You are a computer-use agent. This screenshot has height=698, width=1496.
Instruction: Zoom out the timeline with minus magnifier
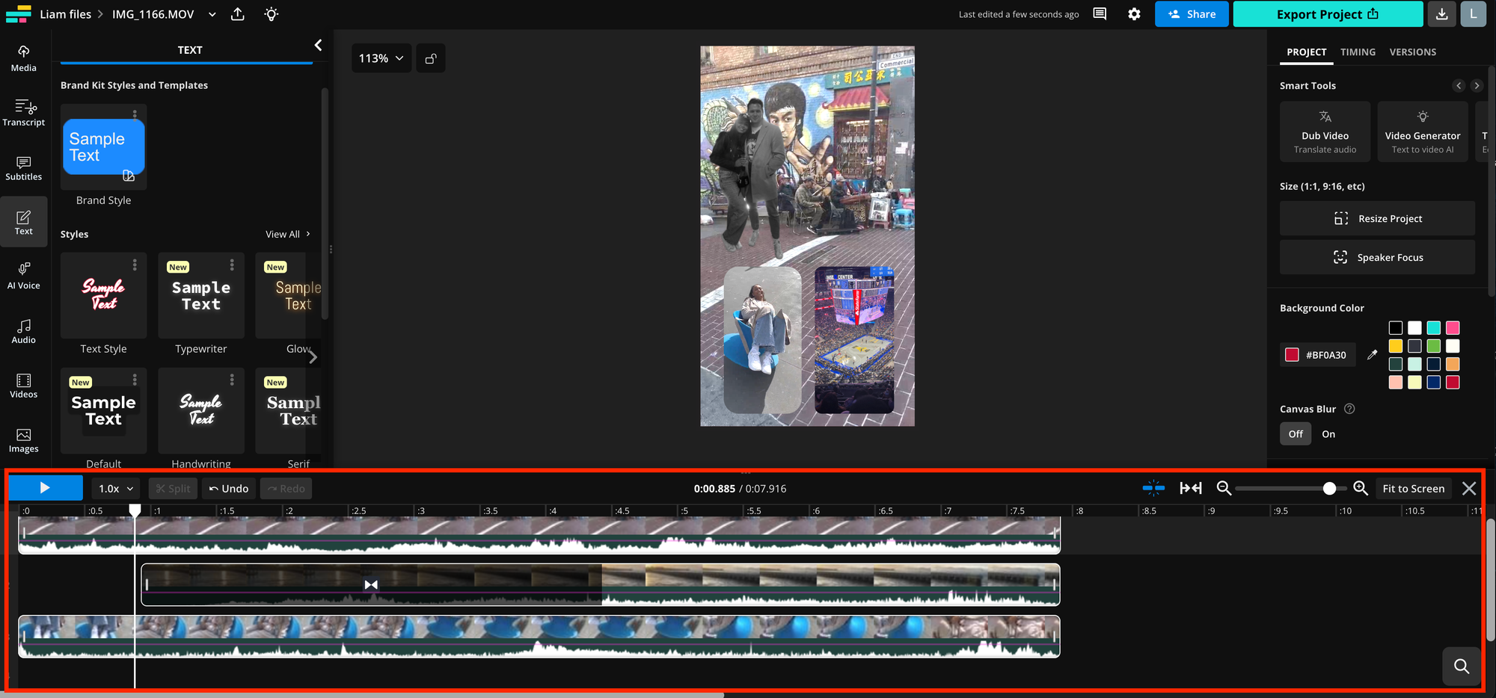(1224, 488)
